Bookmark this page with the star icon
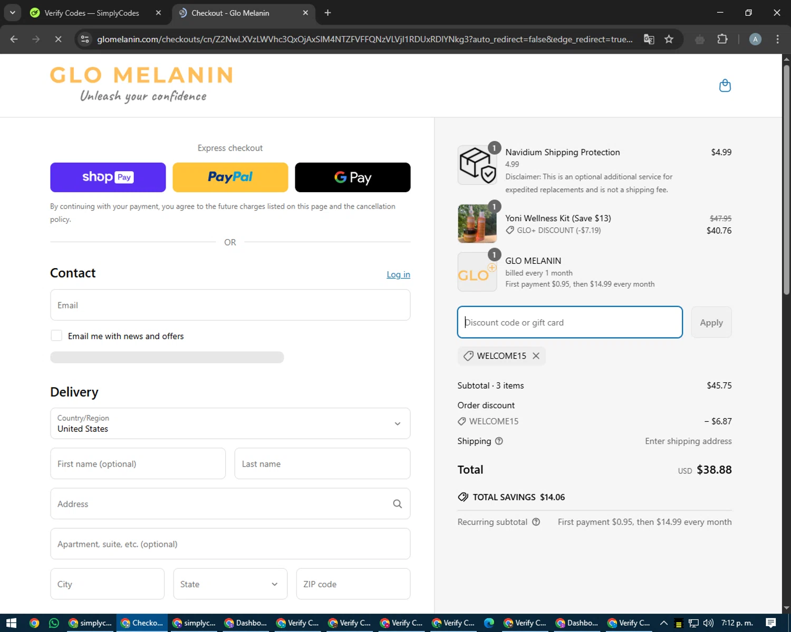The image size is (791, 632). click(x=669, y=39)
